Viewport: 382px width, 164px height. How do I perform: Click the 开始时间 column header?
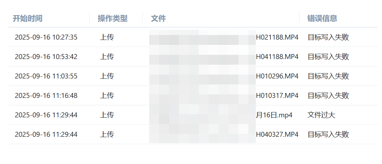coord(28,18)
